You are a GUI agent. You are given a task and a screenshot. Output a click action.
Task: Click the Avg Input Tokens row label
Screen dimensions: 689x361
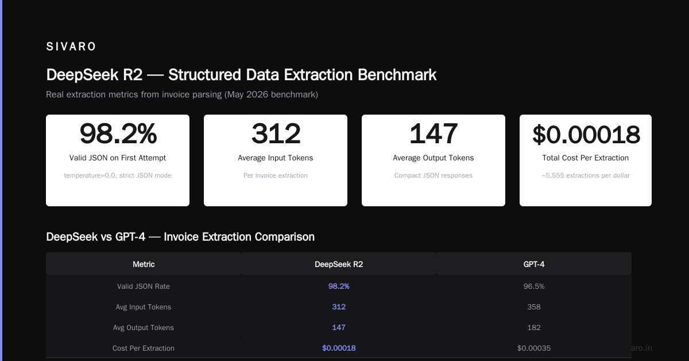[x=144, y=307]
